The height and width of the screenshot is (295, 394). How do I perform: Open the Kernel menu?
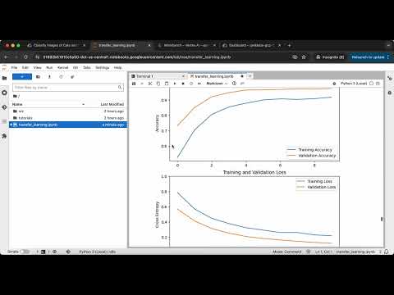pos(62,67)
